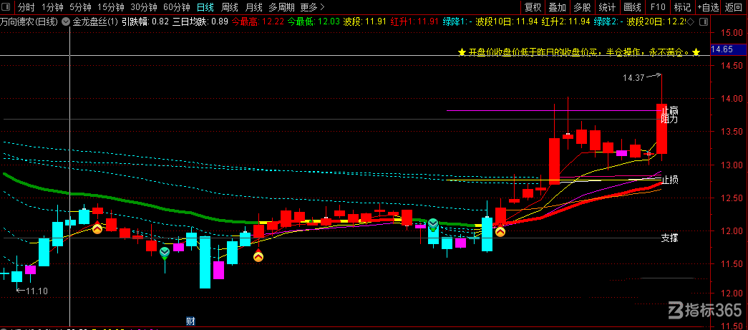This screenshot has height=330, width=748.
Task: Expand the 更多 period options
Action: pyautogui.click(x=313, y=7)
